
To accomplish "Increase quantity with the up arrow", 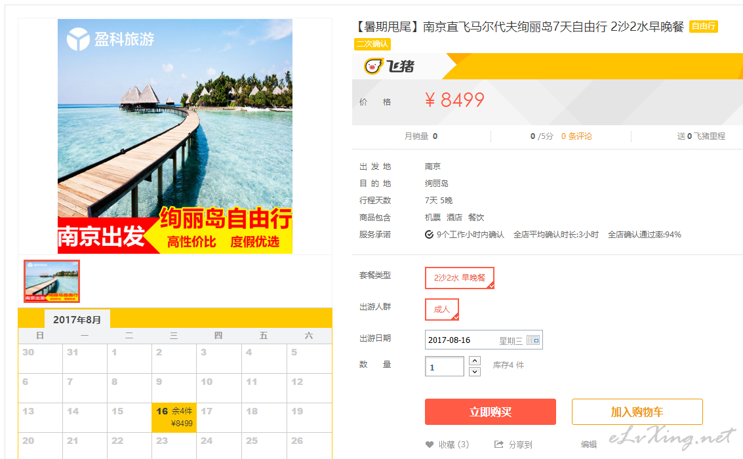I will click(475, 361).
